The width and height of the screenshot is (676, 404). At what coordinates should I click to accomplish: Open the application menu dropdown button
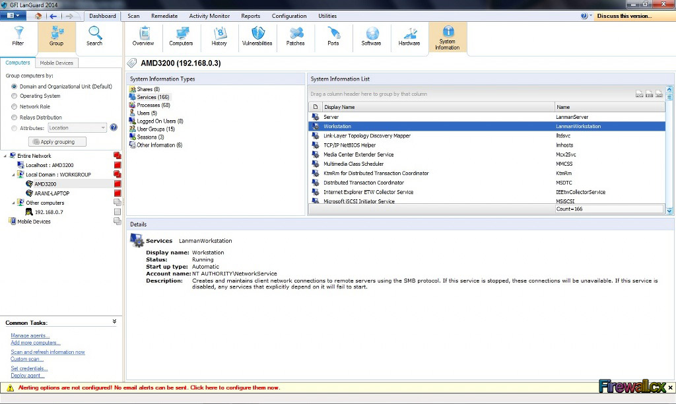13,16
